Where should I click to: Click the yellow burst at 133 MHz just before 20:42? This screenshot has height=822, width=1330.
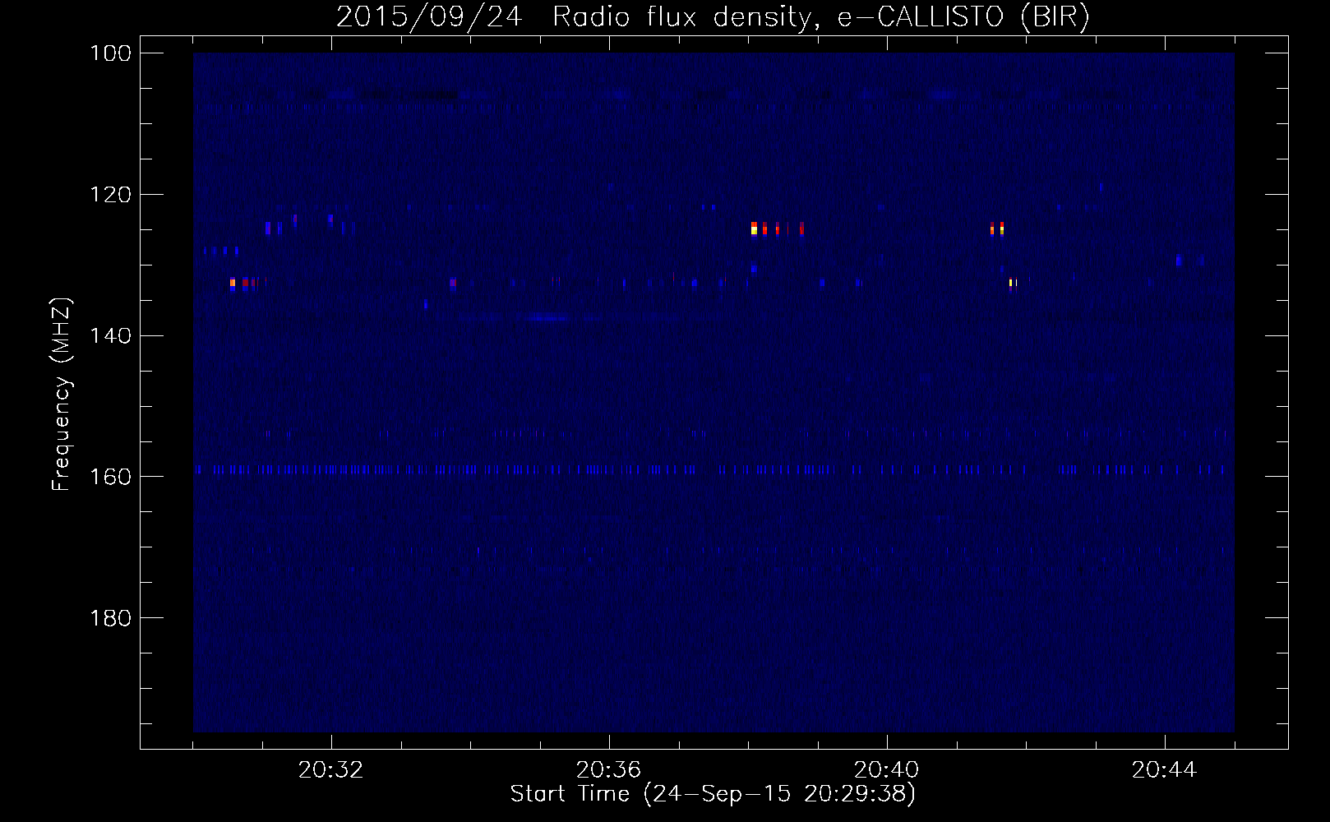coord(1012,283)
